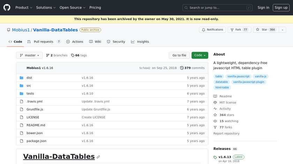Screen dimensions: 293x164
Task: Open the Pull requests tab
Action: click(44, 42)
